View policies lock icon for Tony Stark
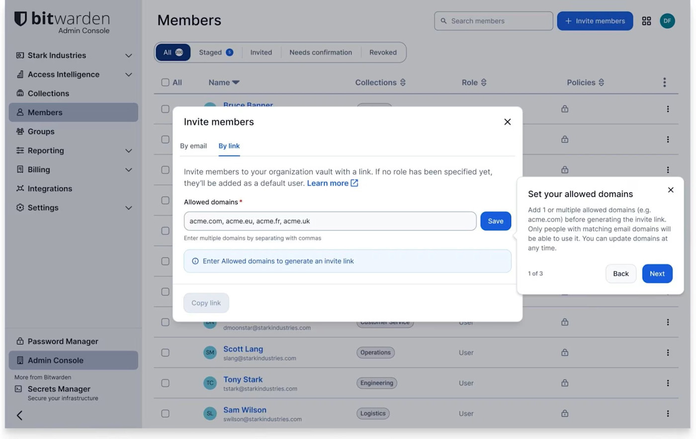This screenshot has height=439, width=696. coord(565,383)
